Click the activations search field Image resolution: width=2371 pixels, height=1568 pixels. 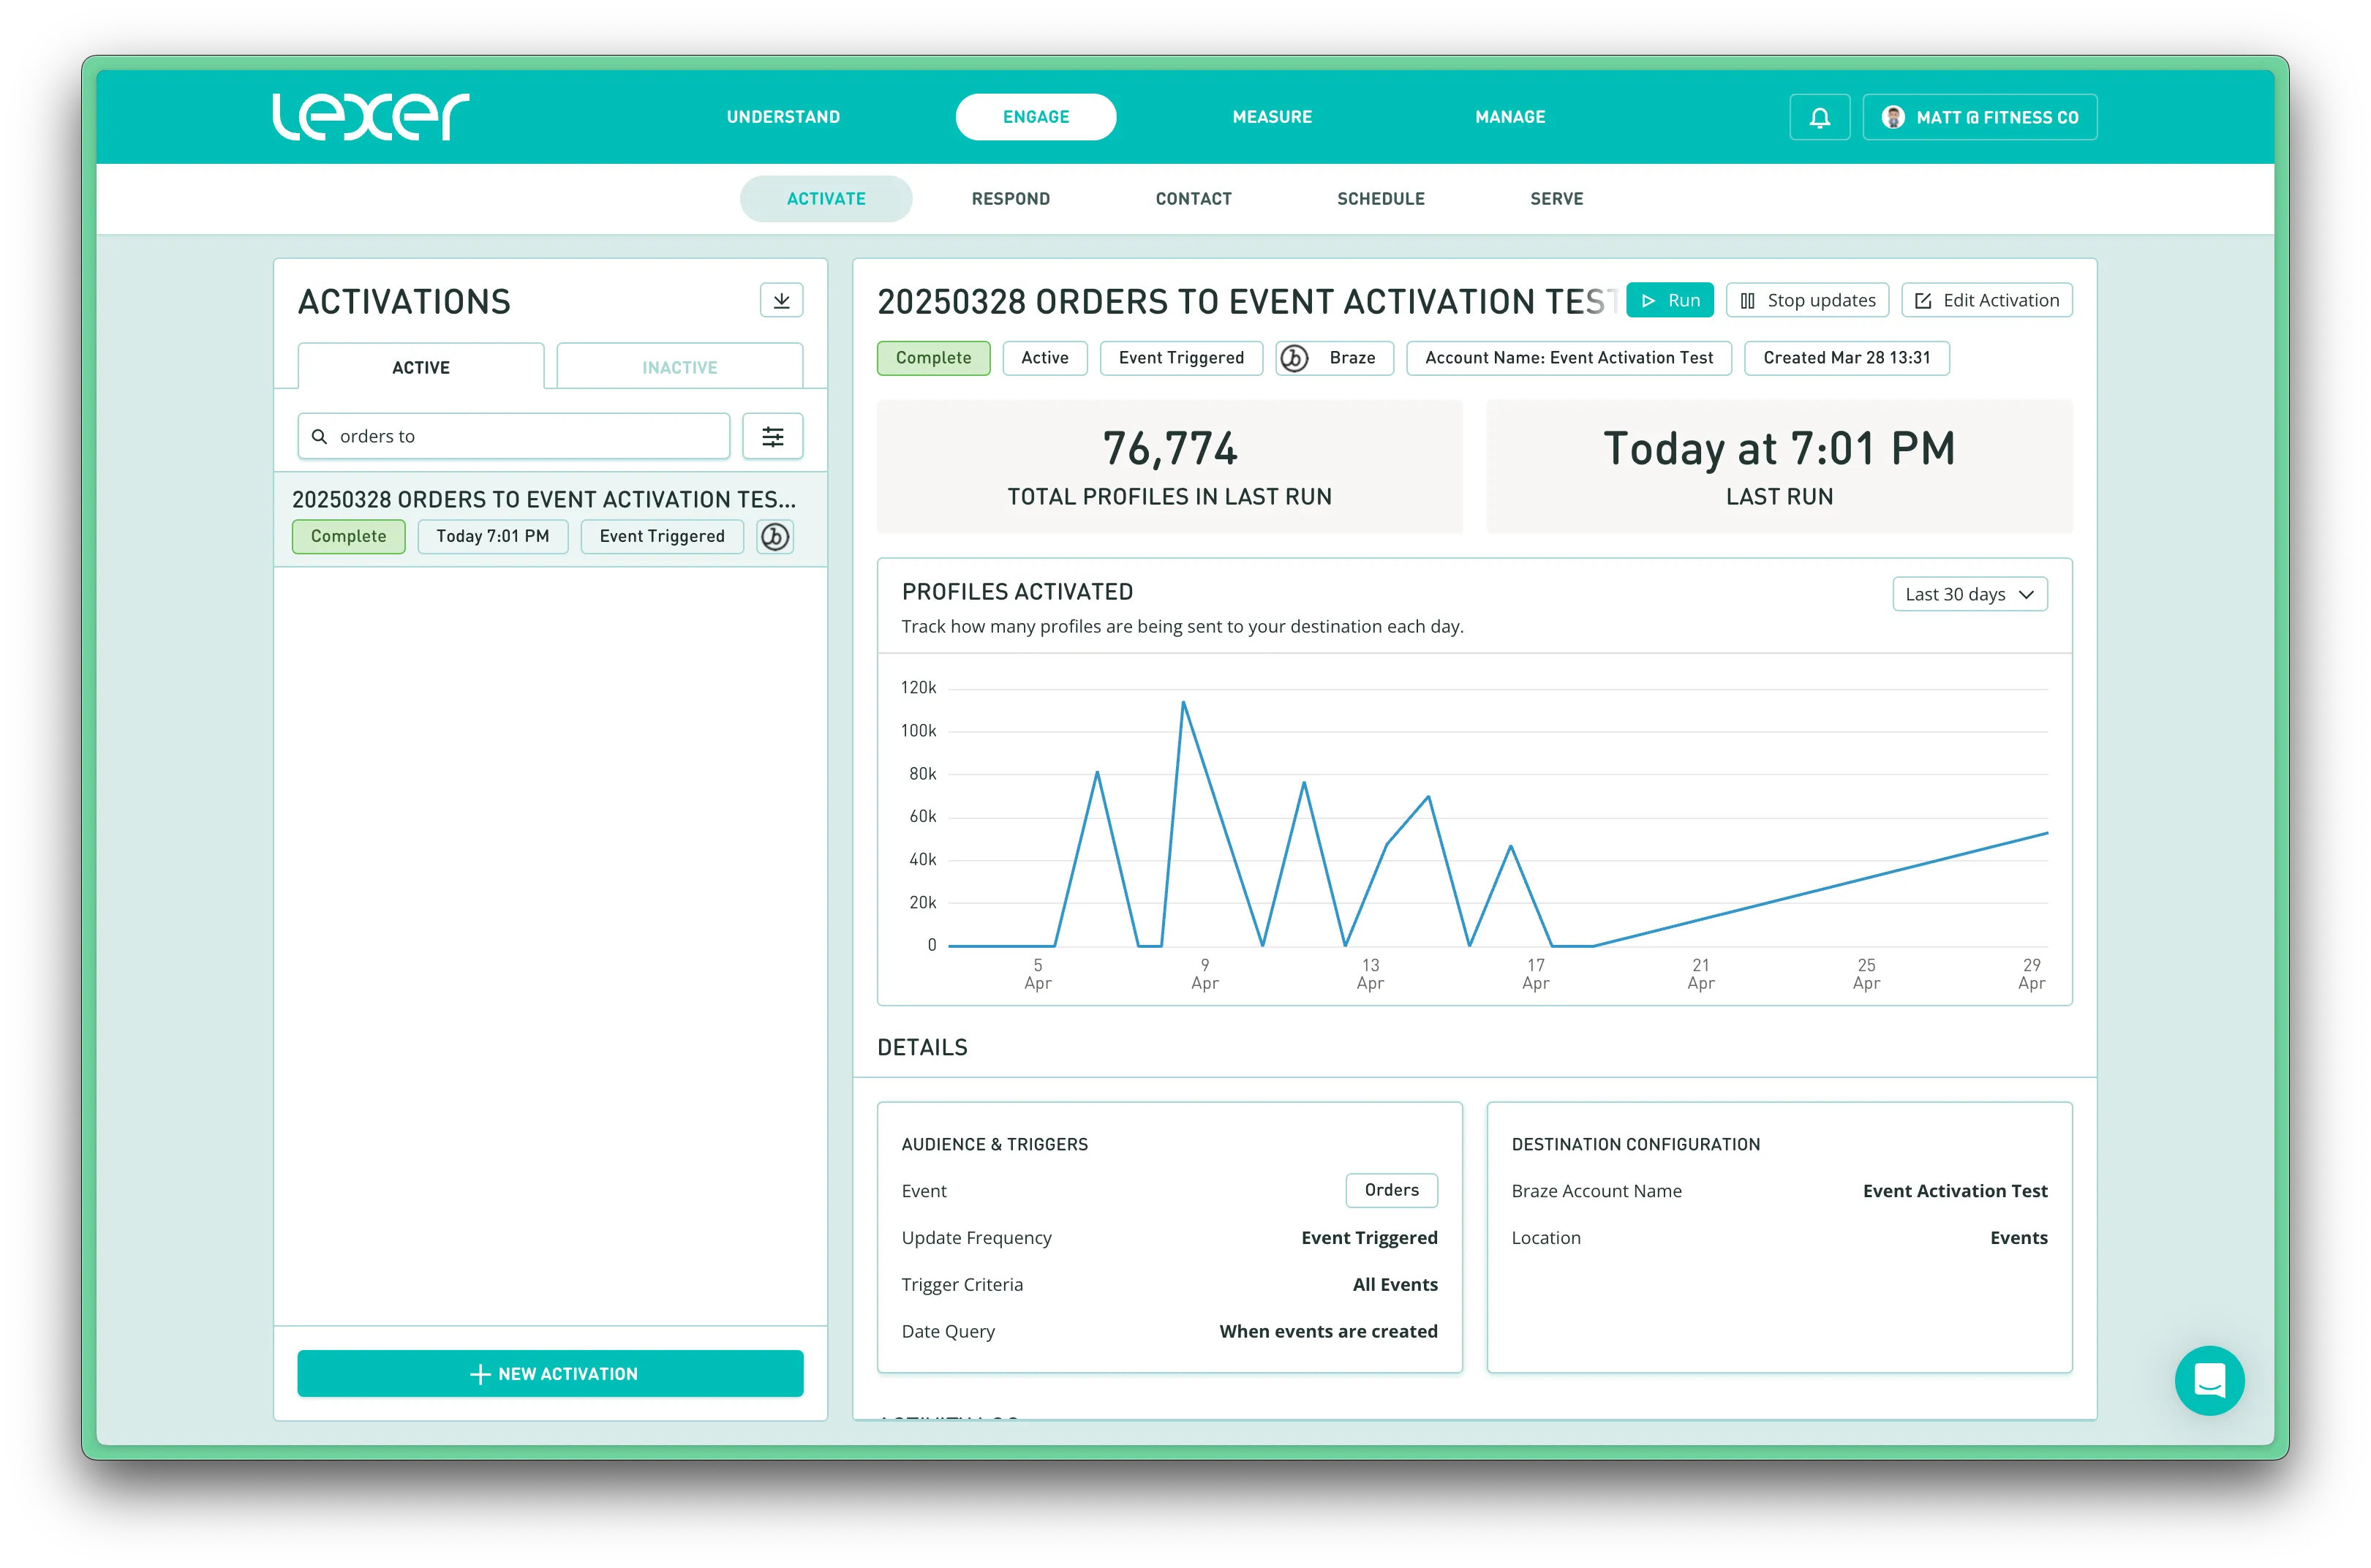[x=530, y=437]
